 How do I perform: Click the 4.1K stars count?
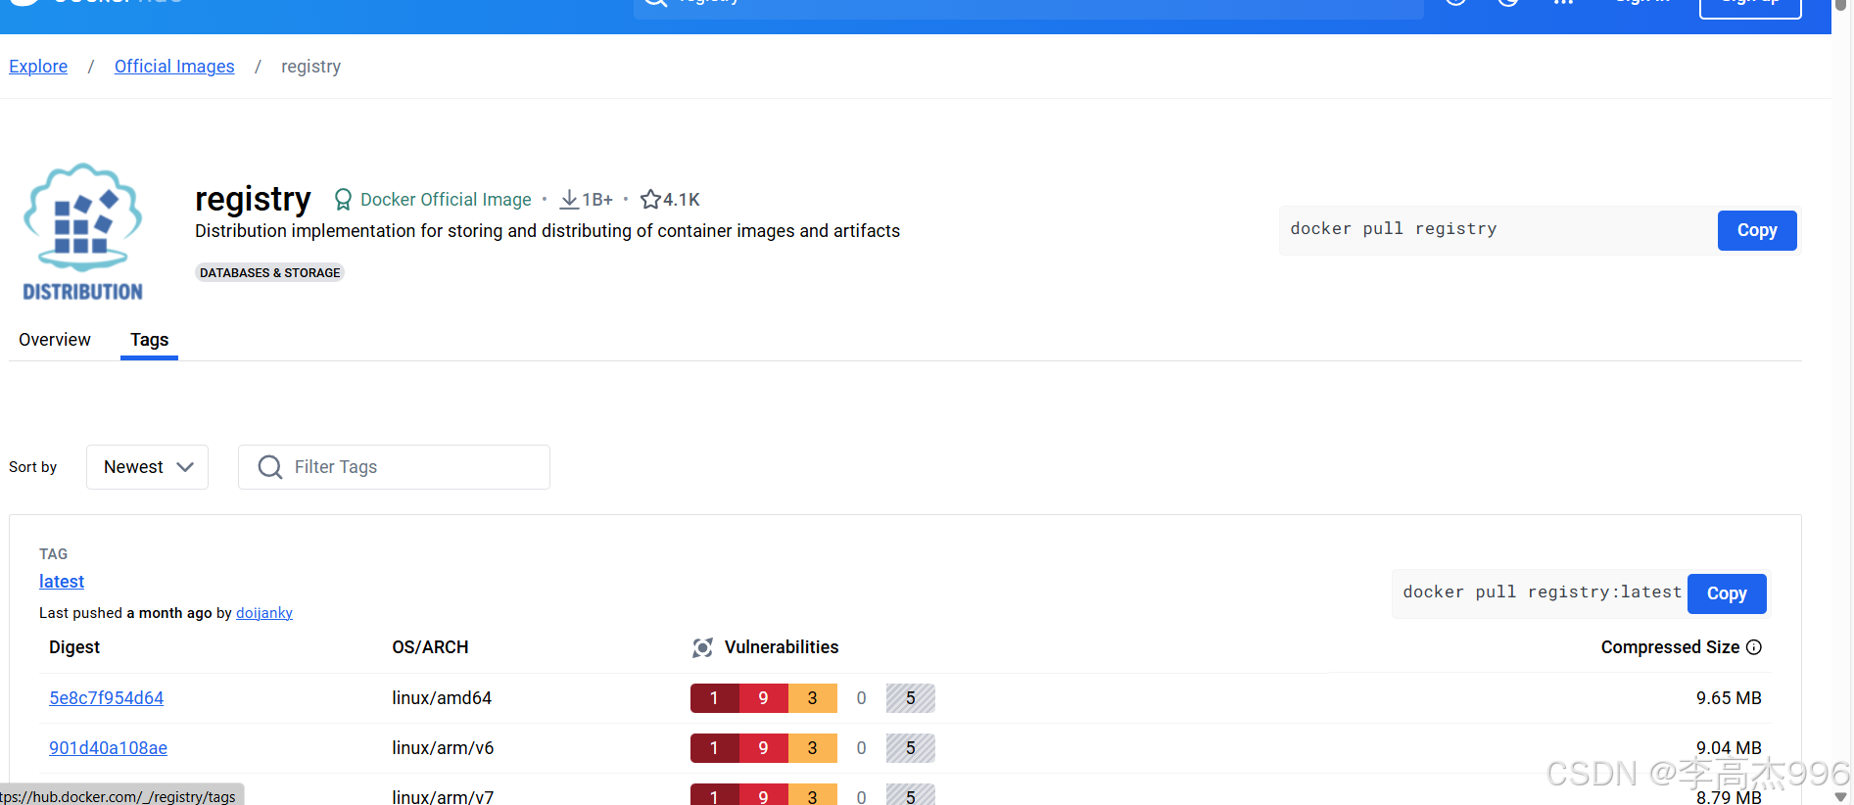[682, 200]
